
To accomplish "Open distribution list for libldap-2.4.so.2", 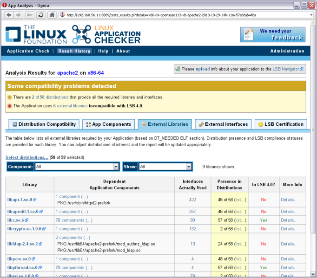I will point(240,244).
